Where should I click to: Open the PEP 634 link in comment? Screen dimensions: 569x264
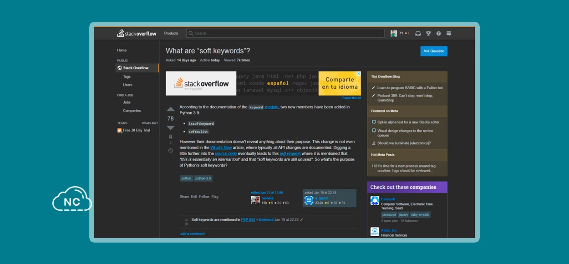248,219
